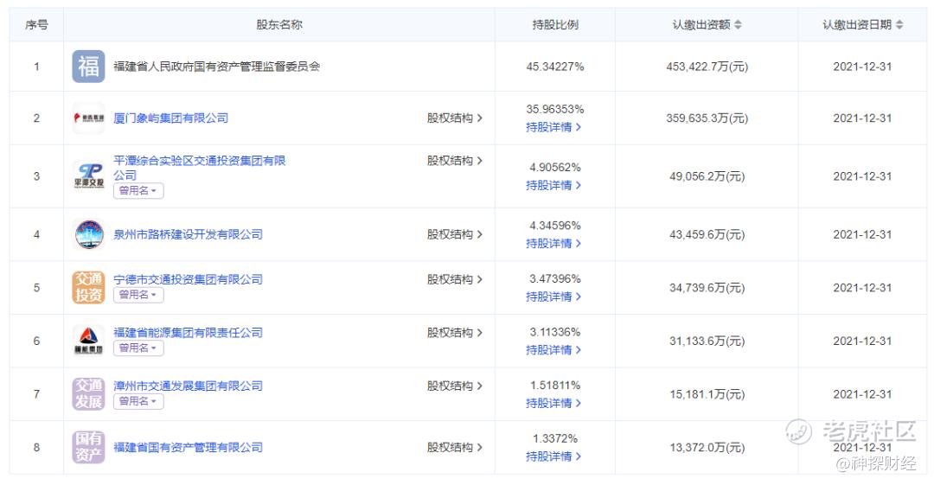Viewport: 934px width, 485px height.
Task: Click the 序号 column header
Action: pyautogui.click(x=36, y=24)
